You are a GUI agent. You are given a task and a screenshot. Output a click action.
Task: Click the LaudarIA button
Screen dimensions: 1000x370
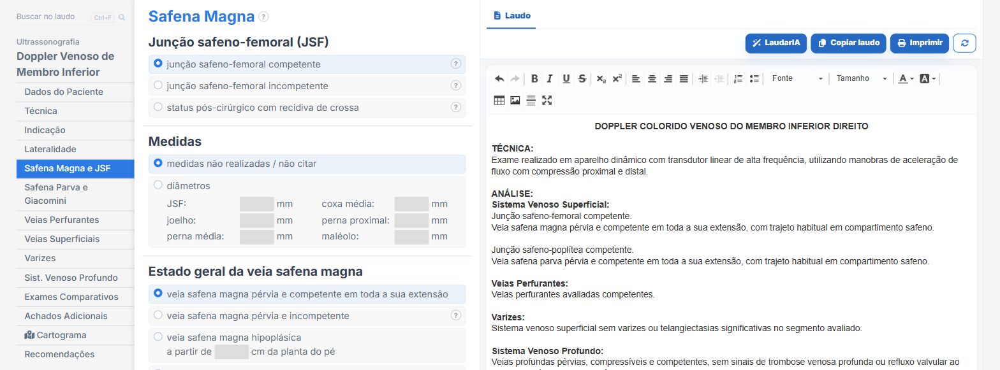point(776,43)
